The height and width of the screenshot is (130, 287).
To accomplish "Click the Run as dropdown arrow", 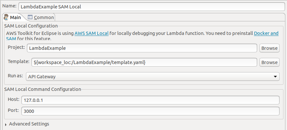I will click(x=275, y=77).
